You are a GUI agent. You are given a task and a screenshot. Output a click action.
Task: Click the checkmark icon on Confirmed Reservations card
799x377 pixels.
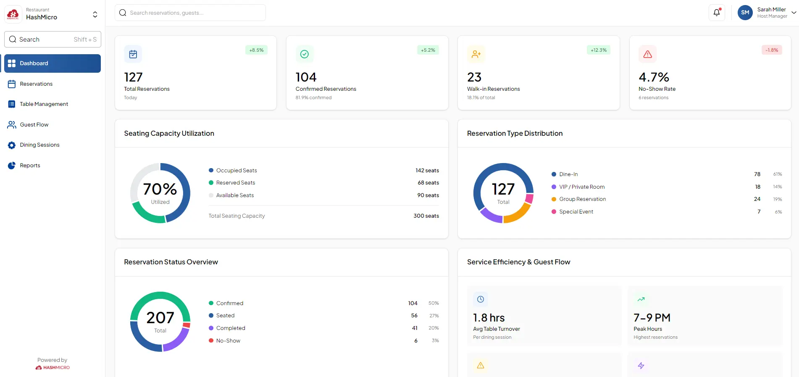click(x=305, y=54)
